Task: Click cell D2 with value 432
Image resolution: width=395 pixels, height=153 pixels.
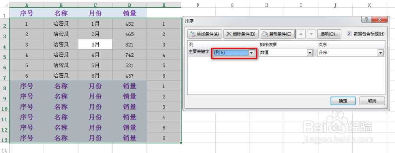Action: pyautogui.click(x=129, y=24)
